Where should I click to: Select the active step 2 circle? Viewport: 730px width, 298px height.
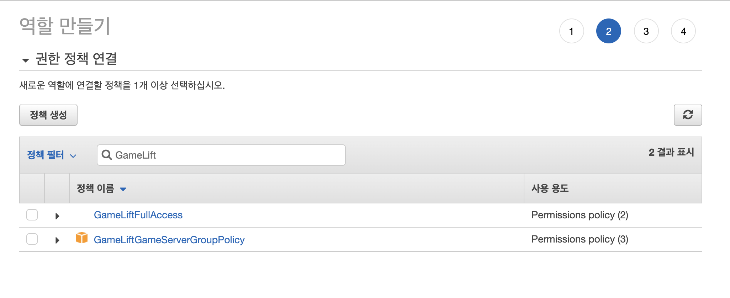pos(609,31)
